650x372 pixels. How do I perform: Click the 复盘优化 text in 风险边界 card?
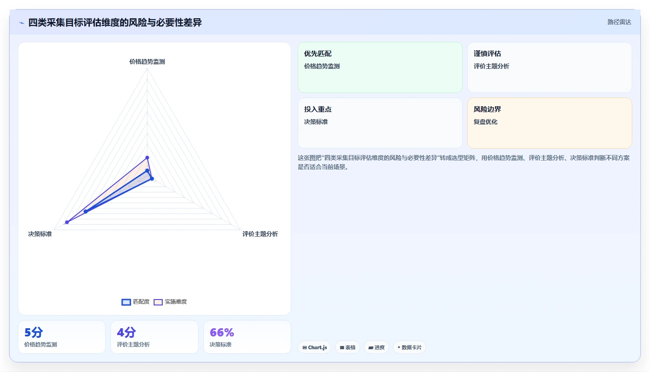point(485,122)
